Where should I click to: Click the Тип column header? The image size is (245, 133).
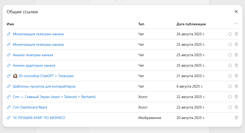[x=141, y=24]
